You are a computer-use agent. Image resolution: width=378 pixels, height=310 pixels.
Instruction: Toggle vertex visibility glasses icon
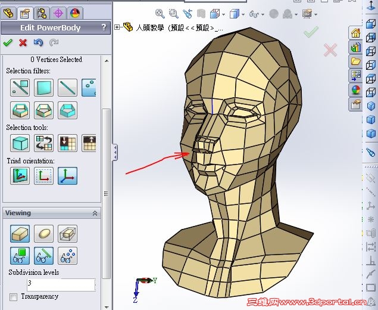tap(67, 256)
